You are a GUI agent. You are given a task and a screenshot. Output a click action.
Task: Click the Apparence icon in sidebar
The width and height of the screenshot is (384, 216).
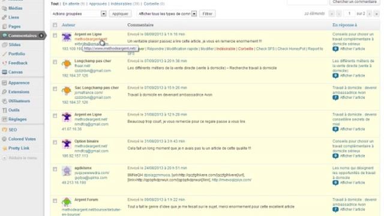pyautogui.click(x=4, y=83)
